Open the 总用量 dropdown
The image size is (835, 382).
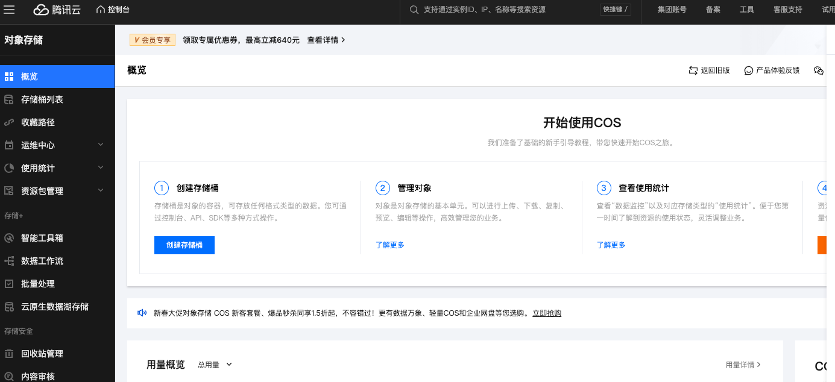pyautogui.click(x=215, y=365)
